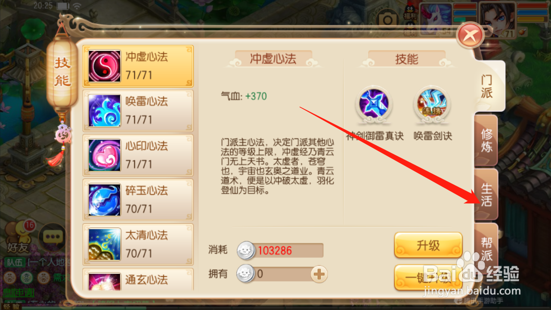The height and width of the screenshot is (310, 551).
Task: Switch to the 门派 tab
Action: coord(487,86)
